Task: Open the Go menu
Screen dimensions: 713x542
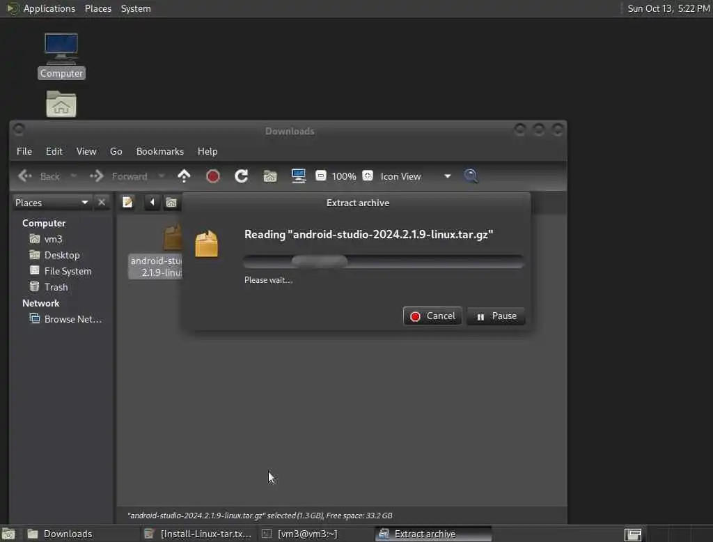Action: (116, 152)
